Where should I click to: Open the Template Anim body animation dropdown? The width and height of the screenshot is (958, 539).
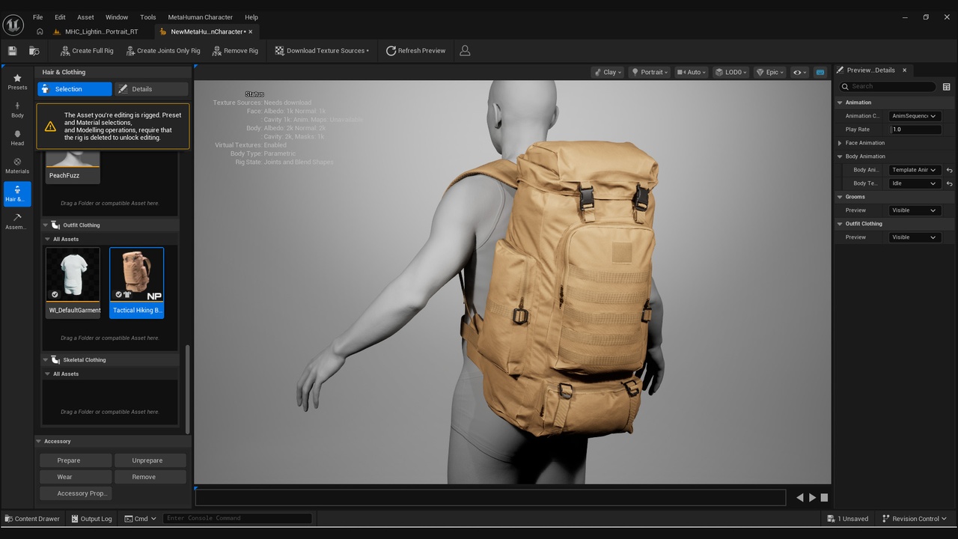(915, 170)
